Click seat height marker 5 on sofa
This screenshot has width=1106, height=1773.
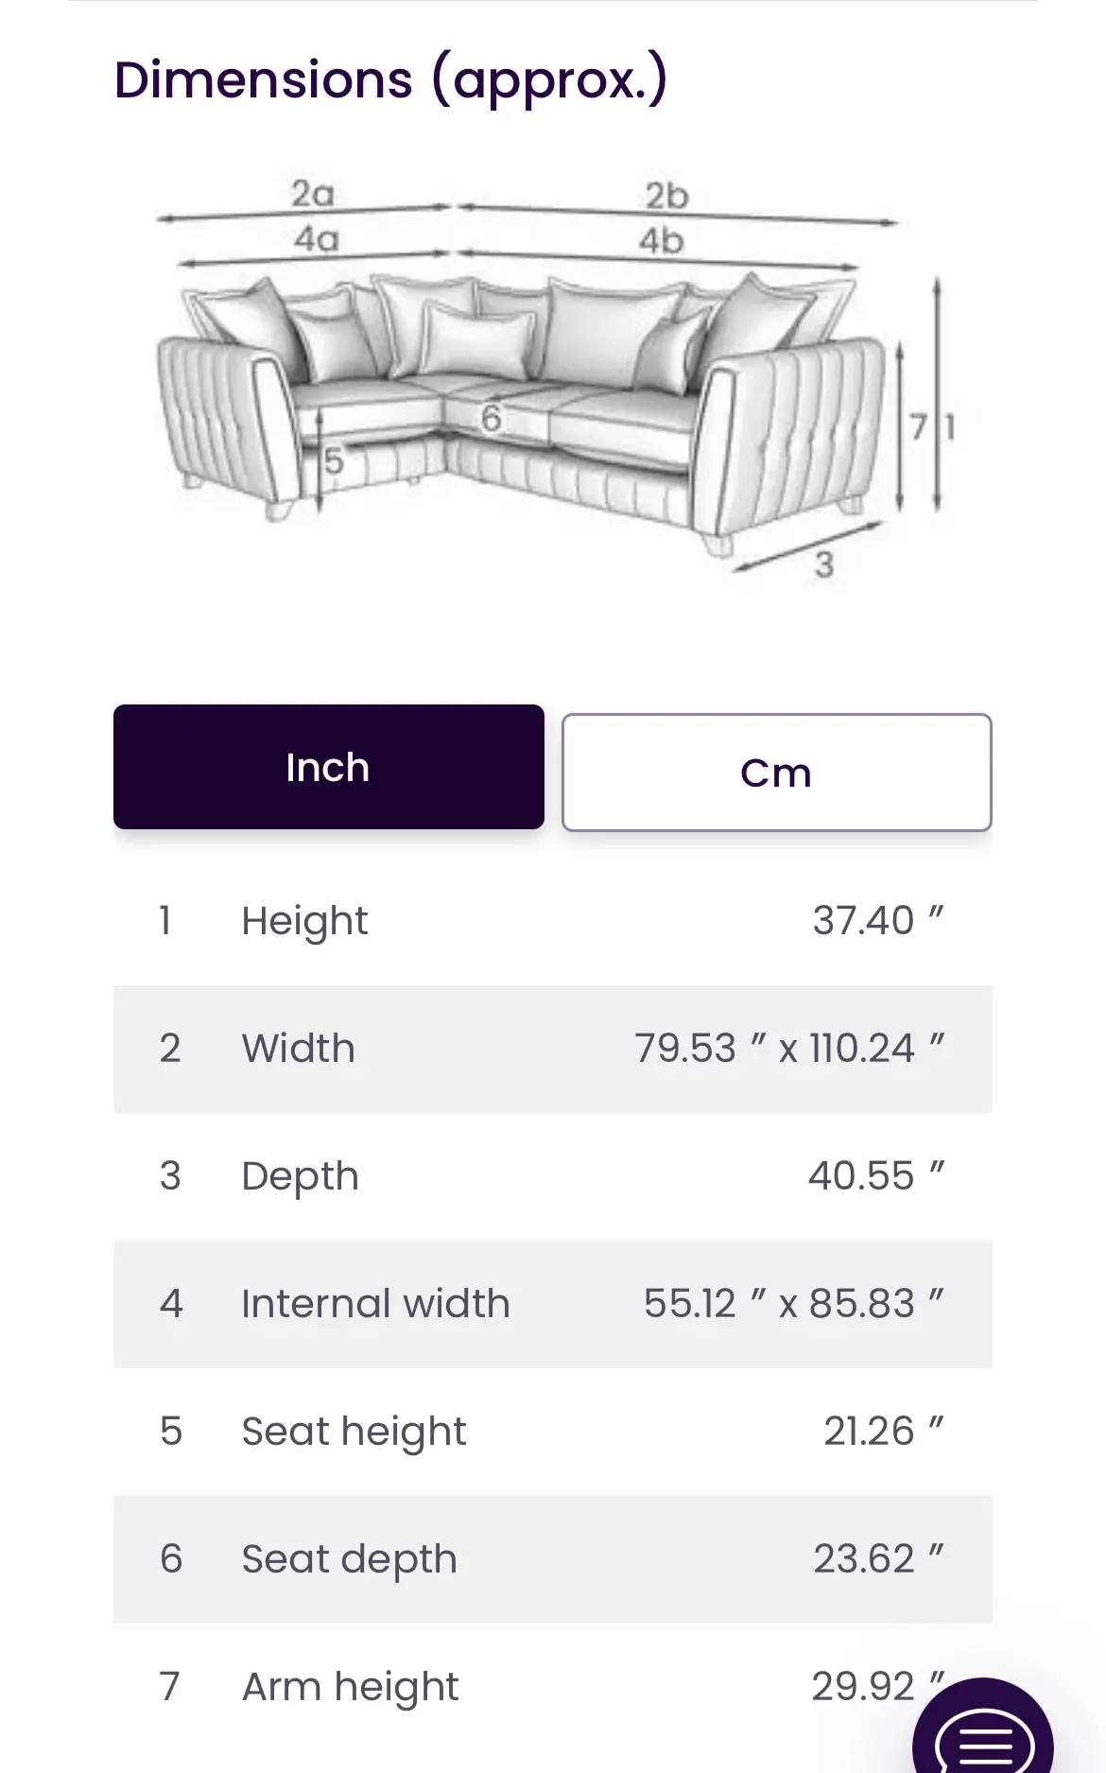click(334, 461)
